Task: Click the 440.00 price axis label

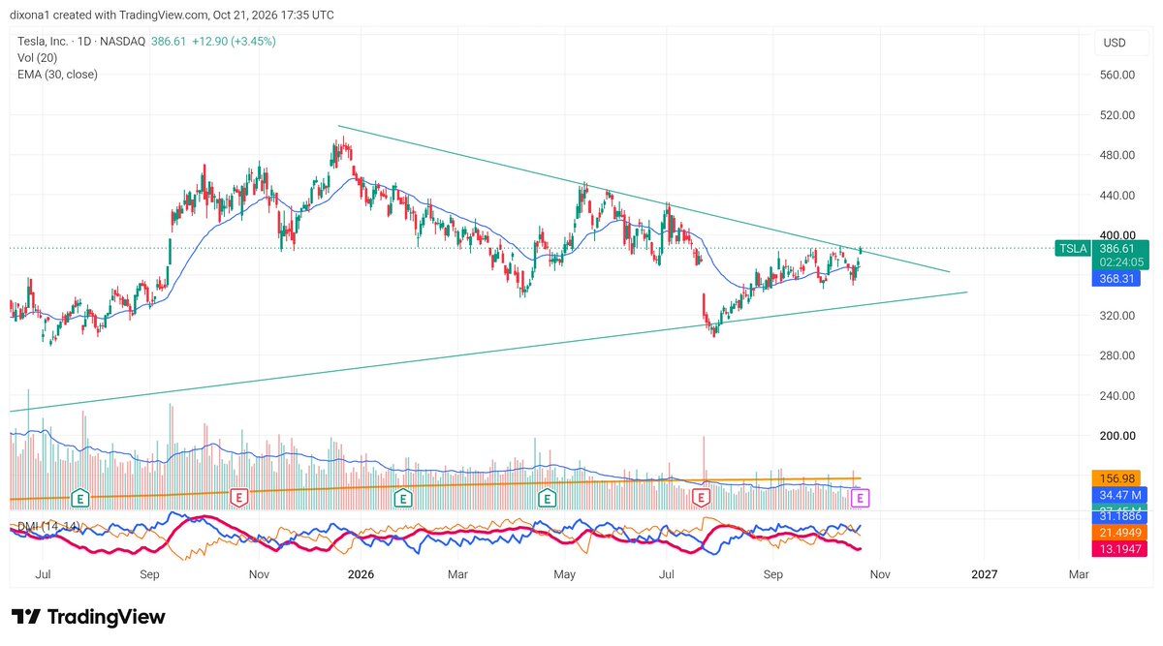Action: click(x=1117, y=196)
